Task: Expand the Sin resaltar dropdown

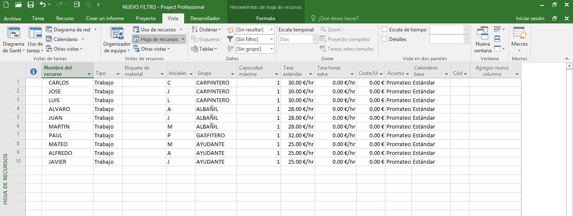Action: pyautogui.click(x=272, y=30)
